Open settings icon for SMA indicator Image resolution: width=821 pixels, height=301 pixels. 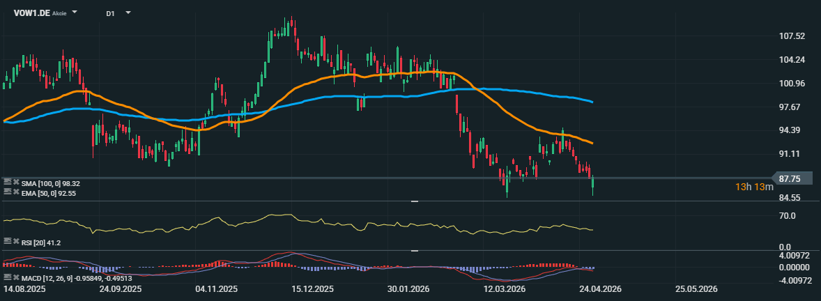7,183
